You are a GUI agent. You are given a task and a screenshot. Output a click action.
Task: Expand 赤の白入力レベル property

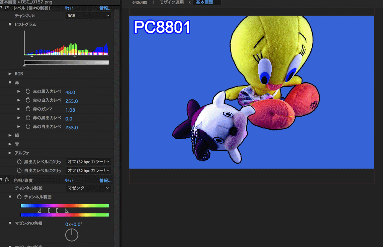click(x=19, y=100)
